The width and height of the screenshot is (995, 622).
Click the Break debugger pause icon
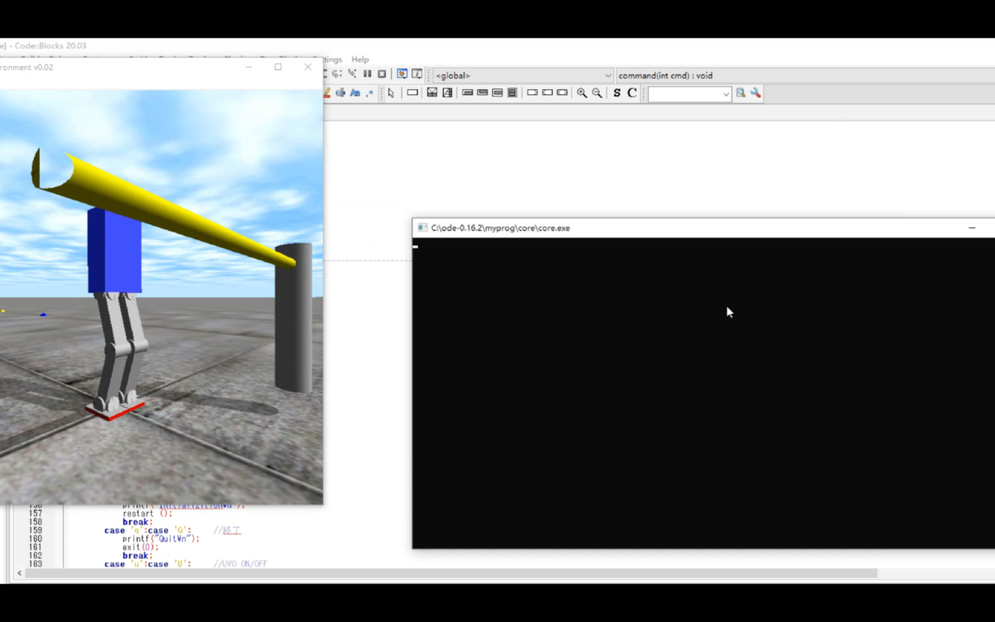click(x=367, y=74)
